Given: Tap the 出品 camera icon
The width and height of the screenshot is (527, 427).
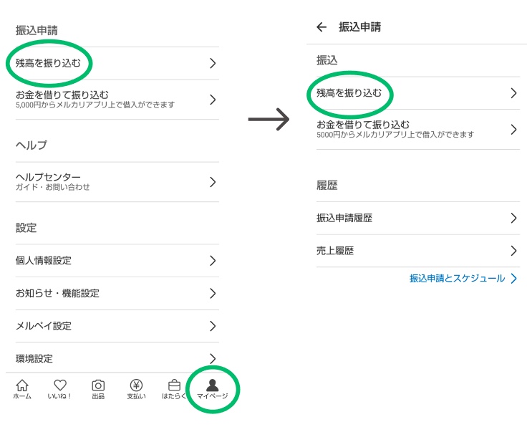Looking at the screenshot, I should click(98, 389).
